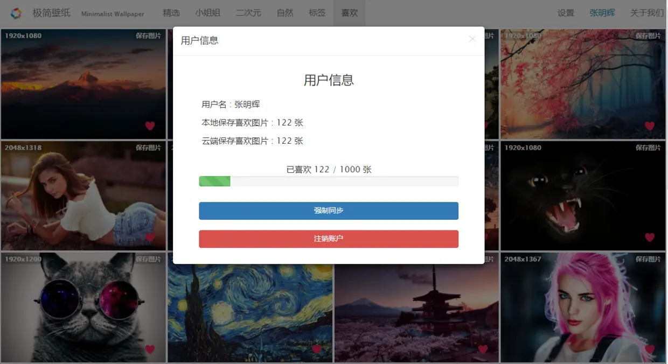Viewport: 668px width, 364px height.
Task: Click the 极简壁纸 brand title
Action: coord(52,13)
